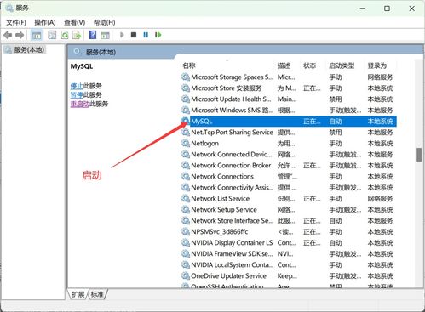The width and height of the screenshot is (425, 312).
Task: Click the Back arrow in the toolbar
Action: tap(8, 35)
